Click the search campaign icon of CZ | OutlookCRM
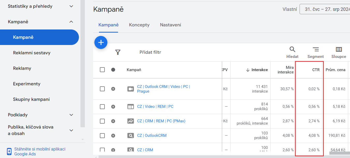The width and height of the screenshot is (350, 158). [x=131, y=136]
